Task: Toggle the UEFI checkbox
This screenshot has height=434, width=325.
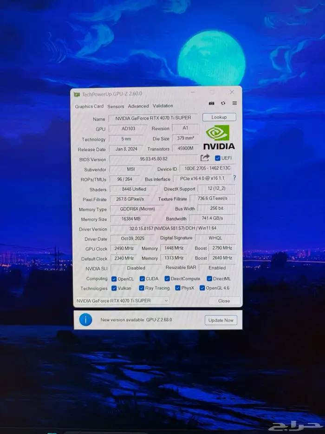Action: tap(217, 158)
